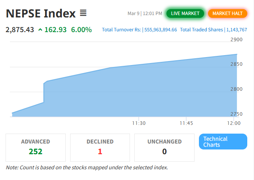Select the UNCHANGED stocks count card
Image resolution: width=254 pixels, height=180 pixels.
(x=164, y=147)
